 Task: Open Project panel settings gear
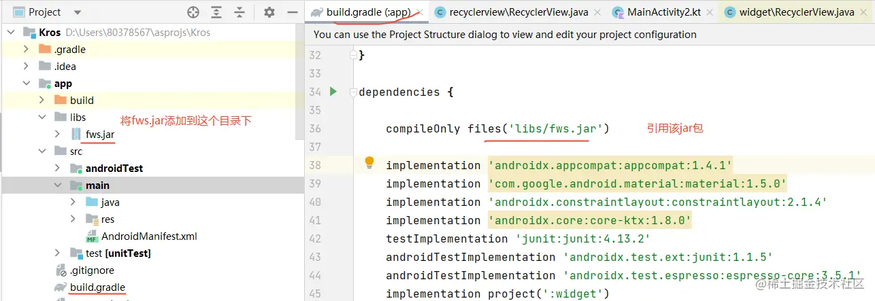click(269, 12)
